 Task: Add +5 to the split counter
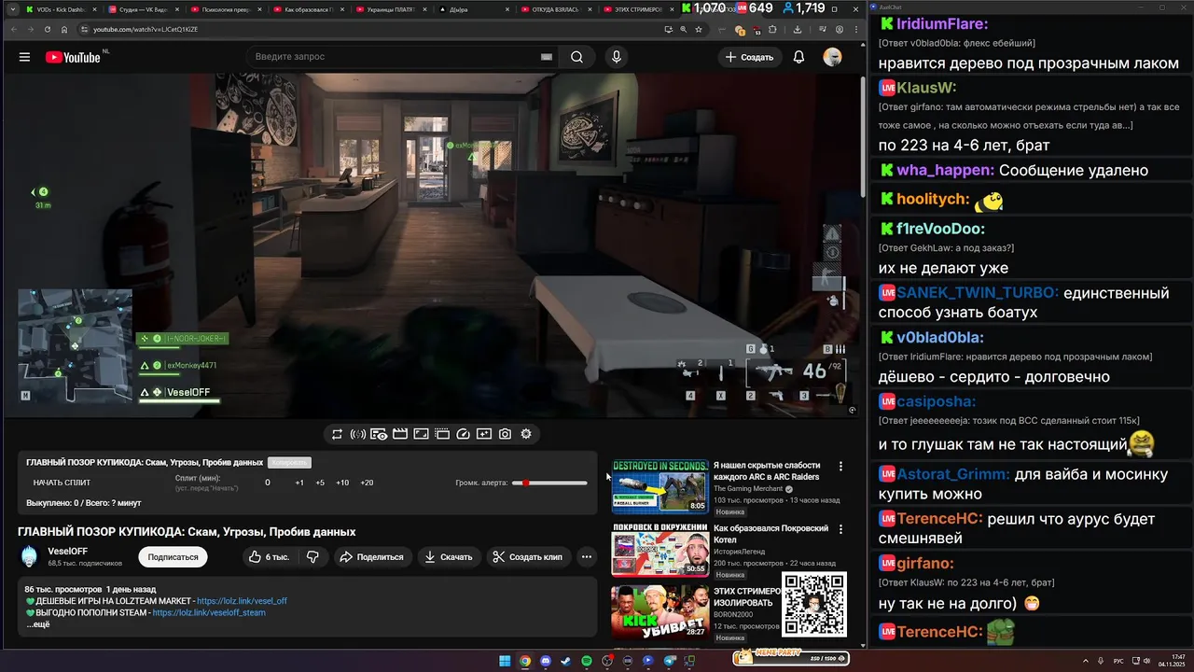click(320, 483)
